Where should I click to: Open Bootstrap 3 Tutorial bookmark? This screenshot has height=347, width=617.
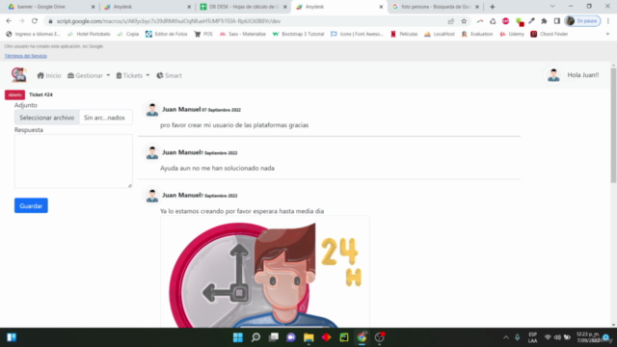pyautogui.click(x=298, y=35)
